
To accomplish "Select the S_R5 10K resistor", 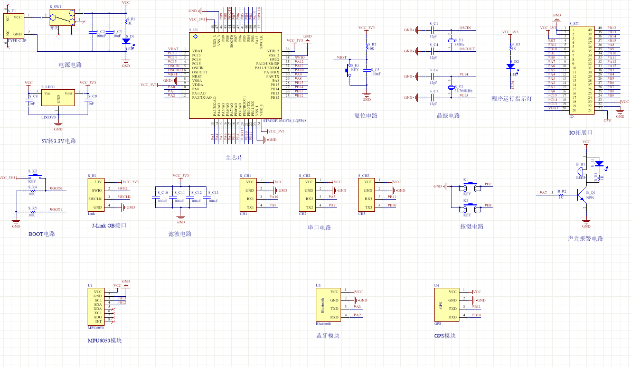I will pos(33,212).
